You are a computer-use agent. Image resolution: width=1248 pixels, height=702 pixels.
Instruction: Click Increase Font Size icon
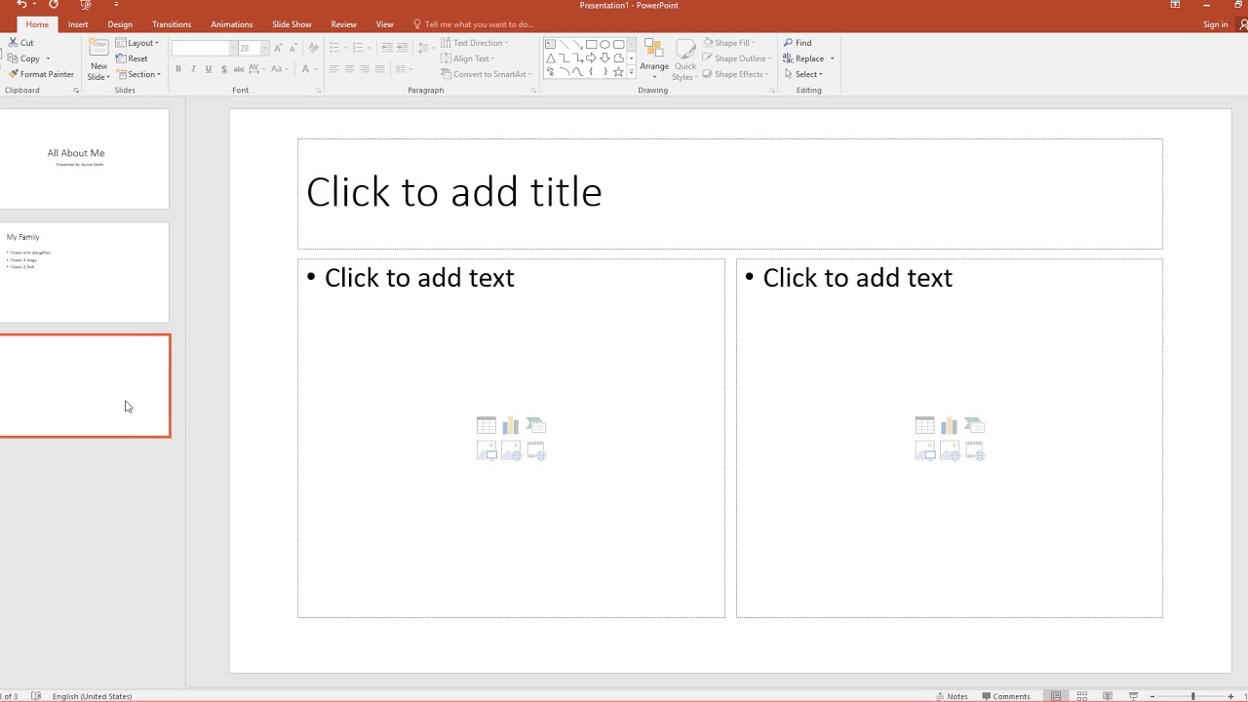point(279,48)
